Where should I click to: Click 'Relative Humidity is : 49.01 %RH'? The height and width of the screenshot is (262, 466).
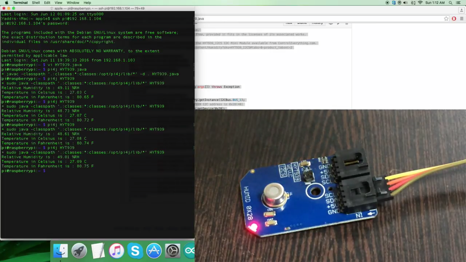[x=40, y=157]
